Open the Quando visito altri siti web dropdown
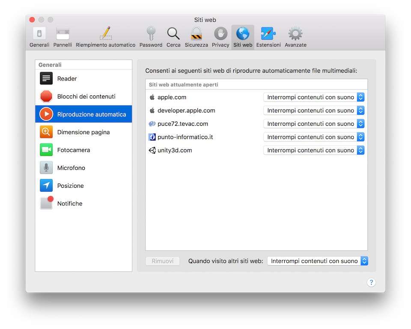 317,261
